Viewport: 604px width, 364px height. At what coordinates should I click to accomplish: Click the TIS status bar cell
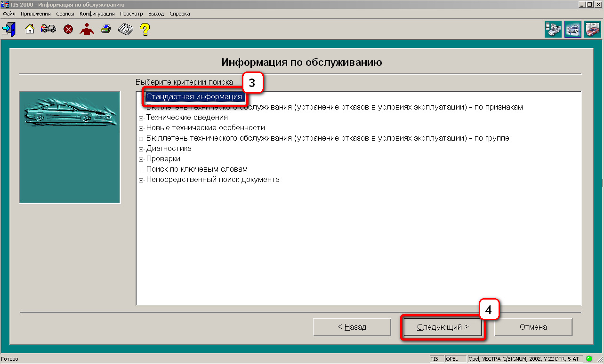tap(436, 359)
